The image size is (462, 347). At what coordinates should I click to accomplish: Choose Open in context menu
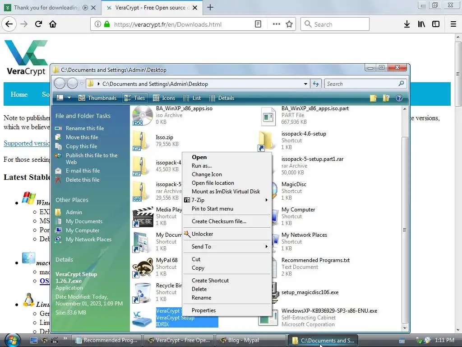[x=226, y=157]
